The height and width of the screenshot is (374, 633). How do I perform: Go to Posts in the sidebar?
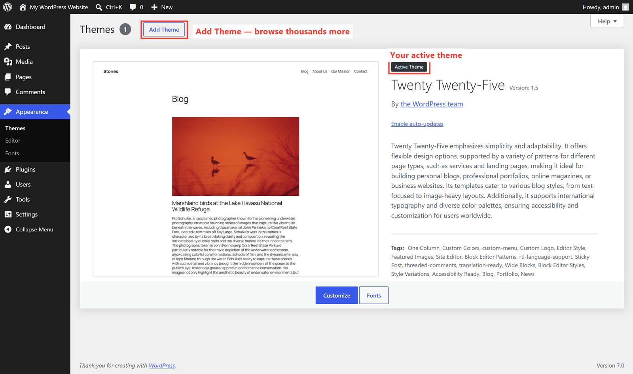(x=35, y=47)
